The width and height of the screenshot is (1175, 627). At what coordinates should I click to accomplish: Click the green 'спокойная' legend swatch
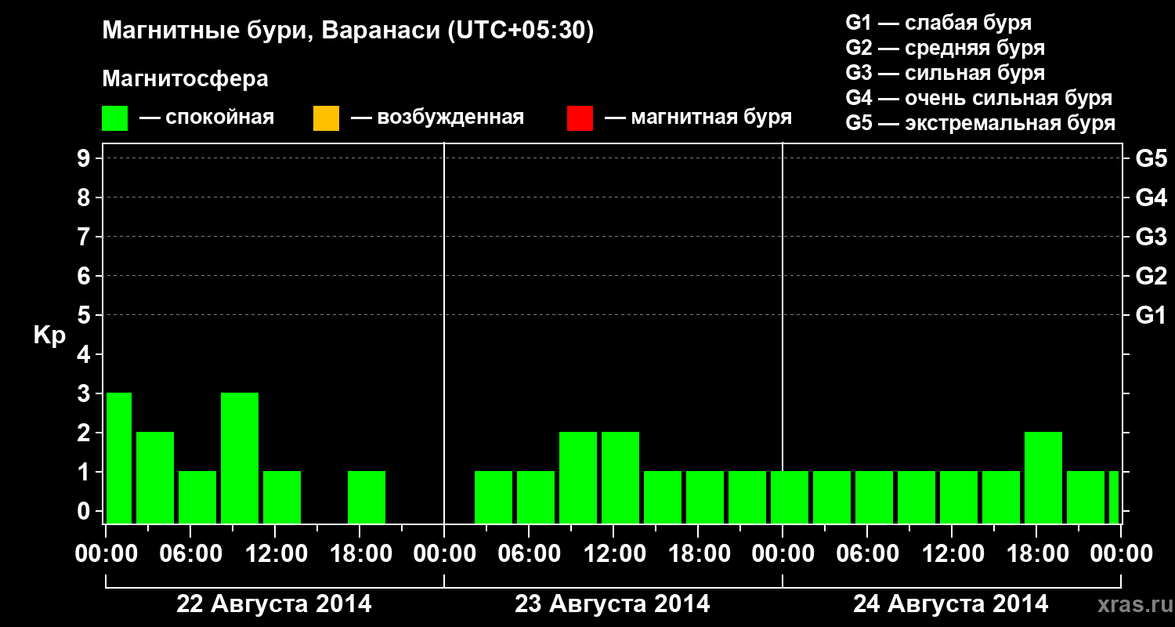[115, 118]
